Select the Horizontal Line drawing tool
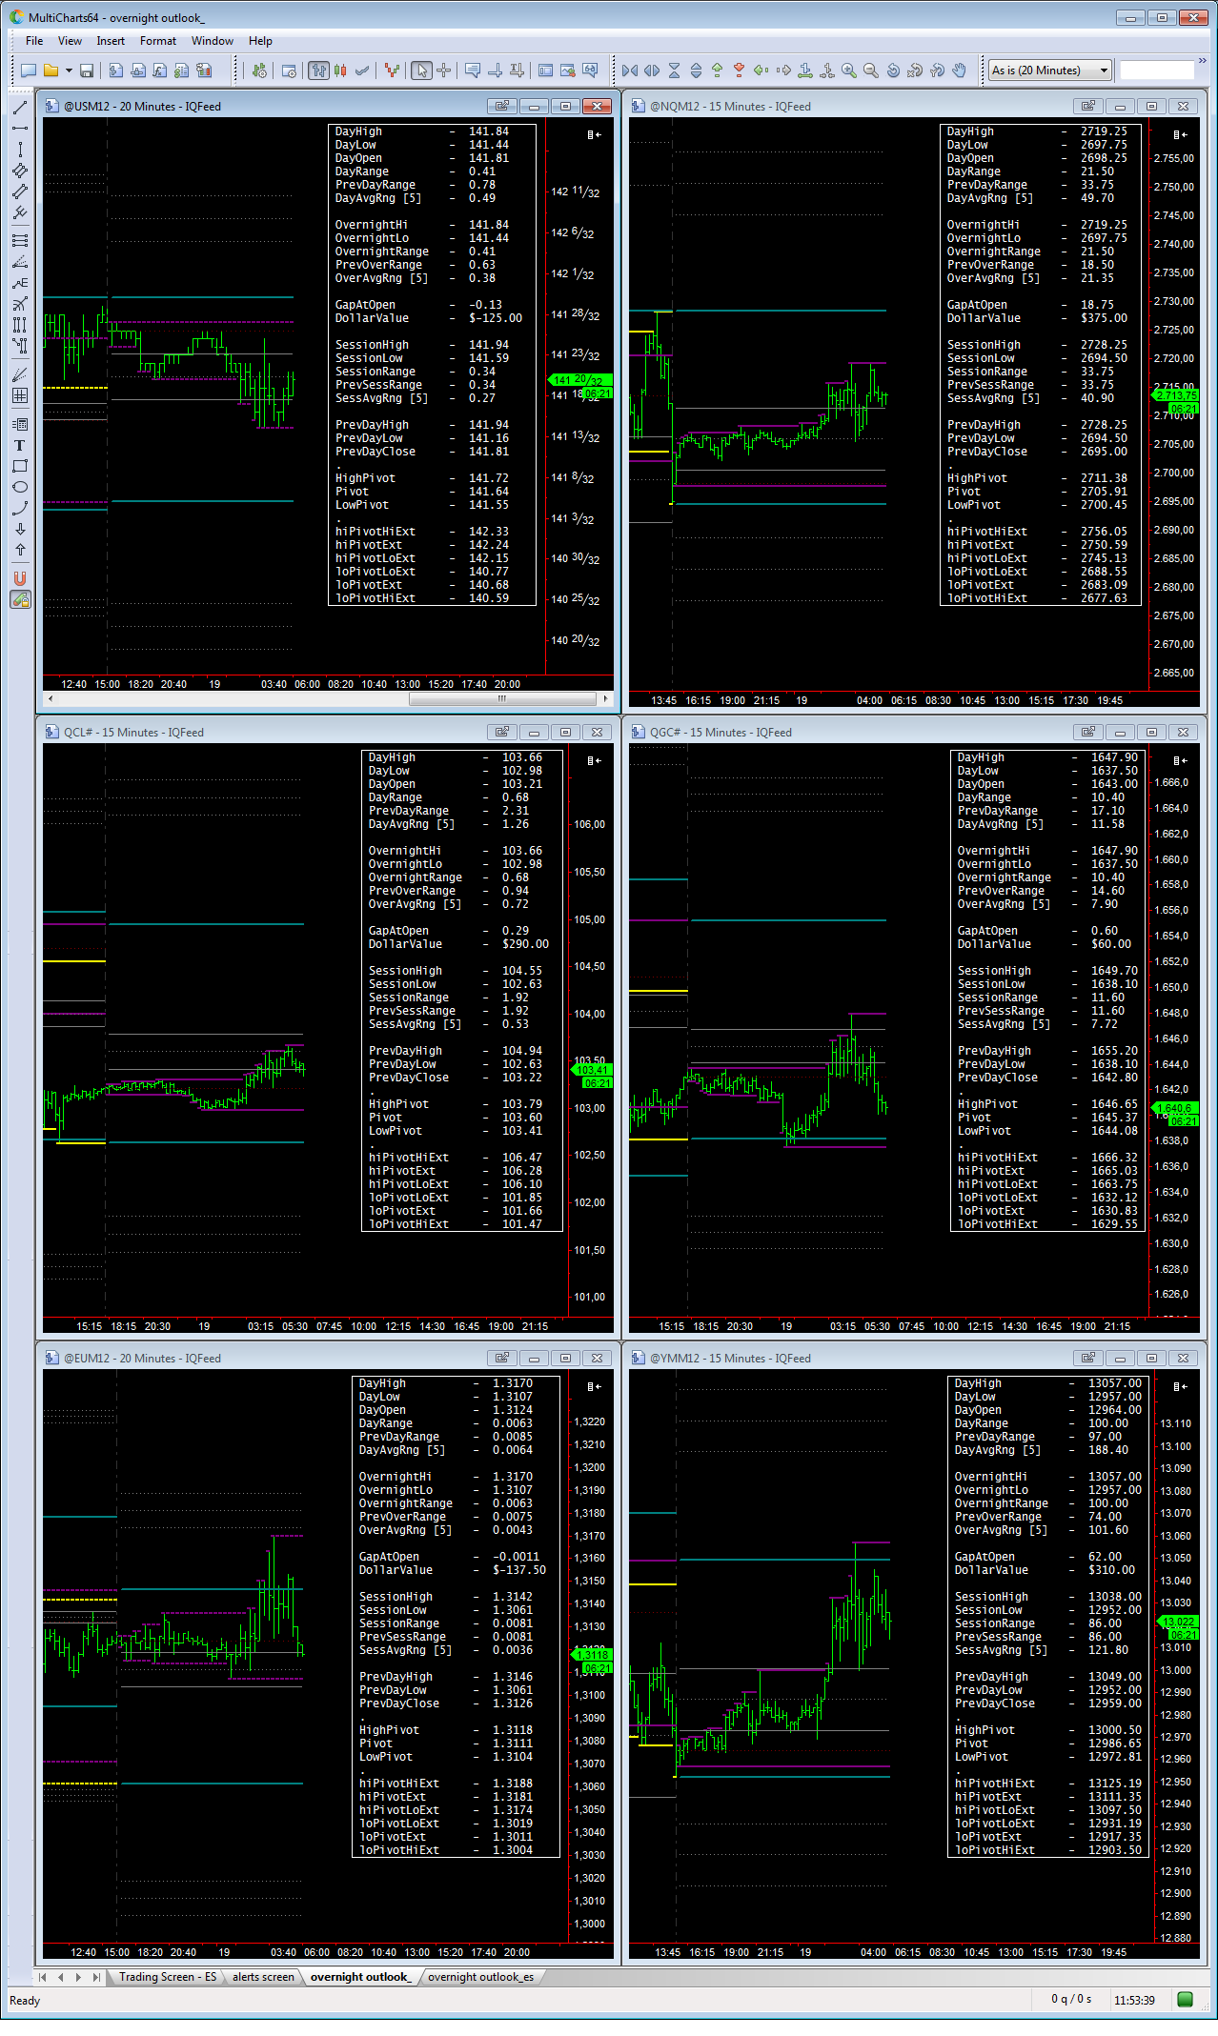The width and height of the screenshot is (1218, 2036). click(20, 129)
